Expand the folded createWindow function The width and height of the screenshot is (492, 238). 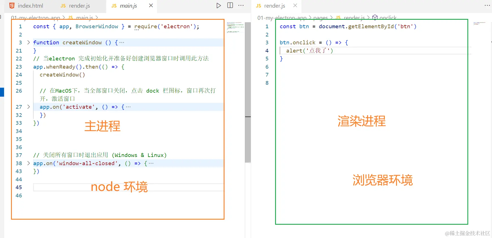point(29,42)
